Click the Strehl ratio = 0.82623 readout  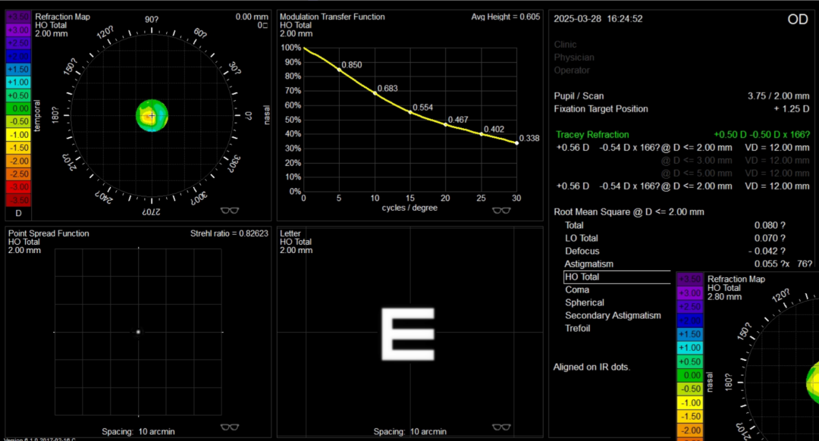click(229, 233)
